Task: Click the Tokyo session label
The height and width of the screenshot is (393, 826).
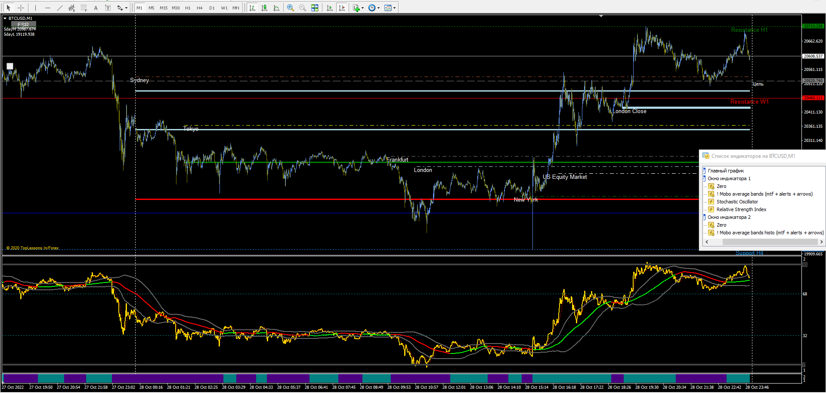Action: click(191, 129)
